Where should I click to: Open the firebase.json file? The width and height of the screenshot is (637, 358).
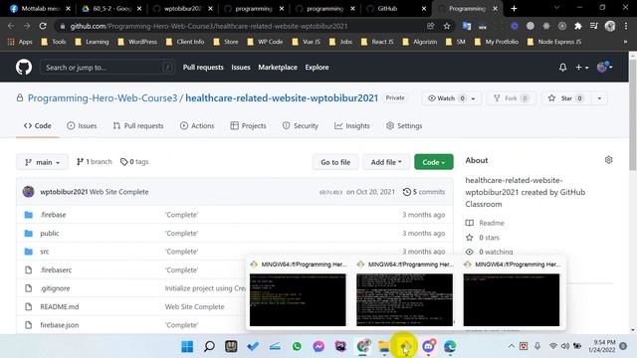[60, 325]
